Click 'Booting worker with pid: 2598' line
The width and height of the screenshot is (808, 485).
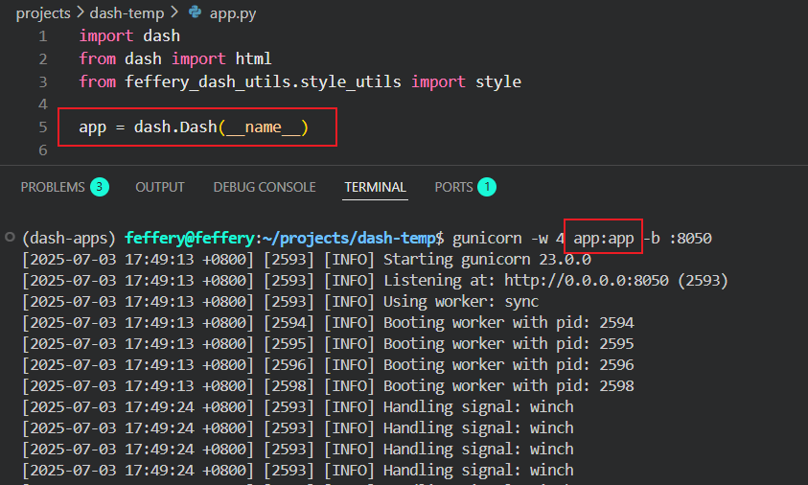pos(509,386)
